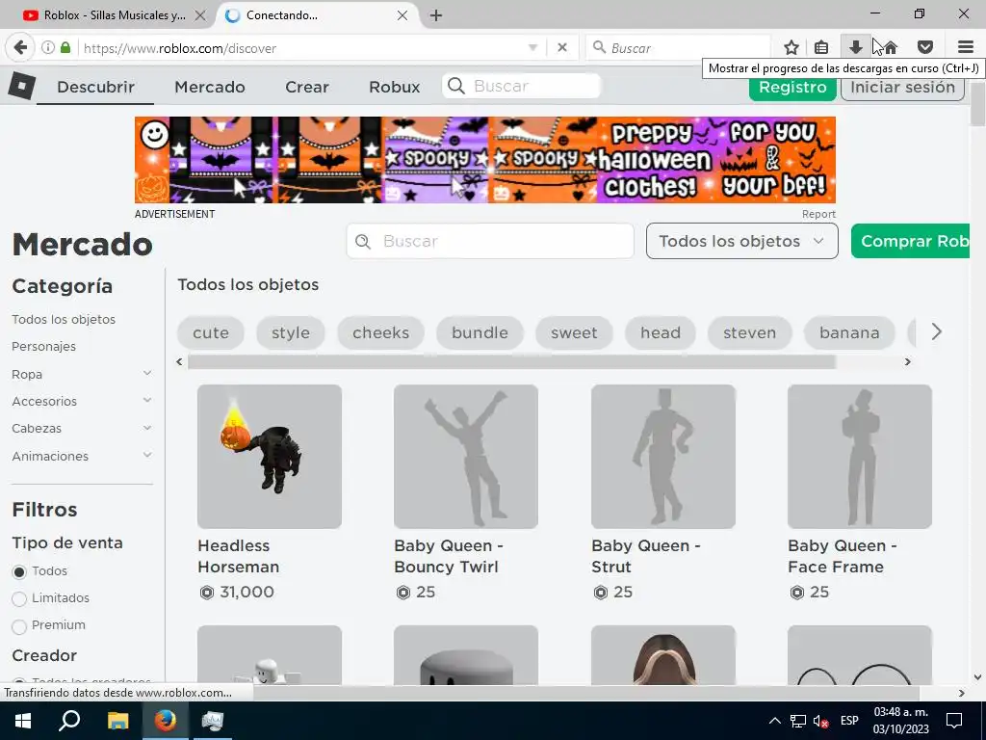Click the Roblox logo icon

pyautogui.click(x=21, y=86)
